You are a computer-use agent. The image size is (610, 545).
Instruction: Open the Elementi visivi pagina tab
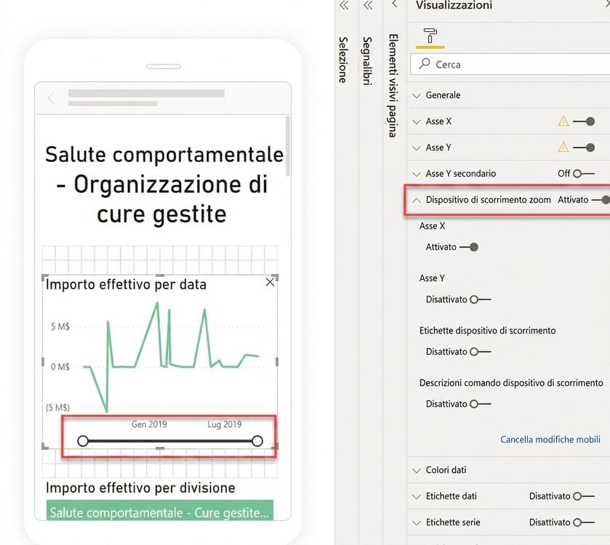click(393, 86)
